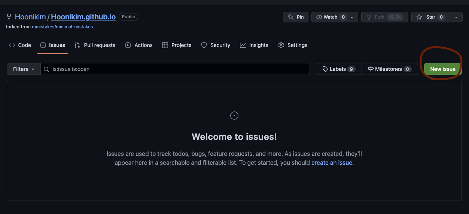This screenshot has width=469, height=214.
Task: Click the Watch eye icon
Action: [x=319, y=17]
